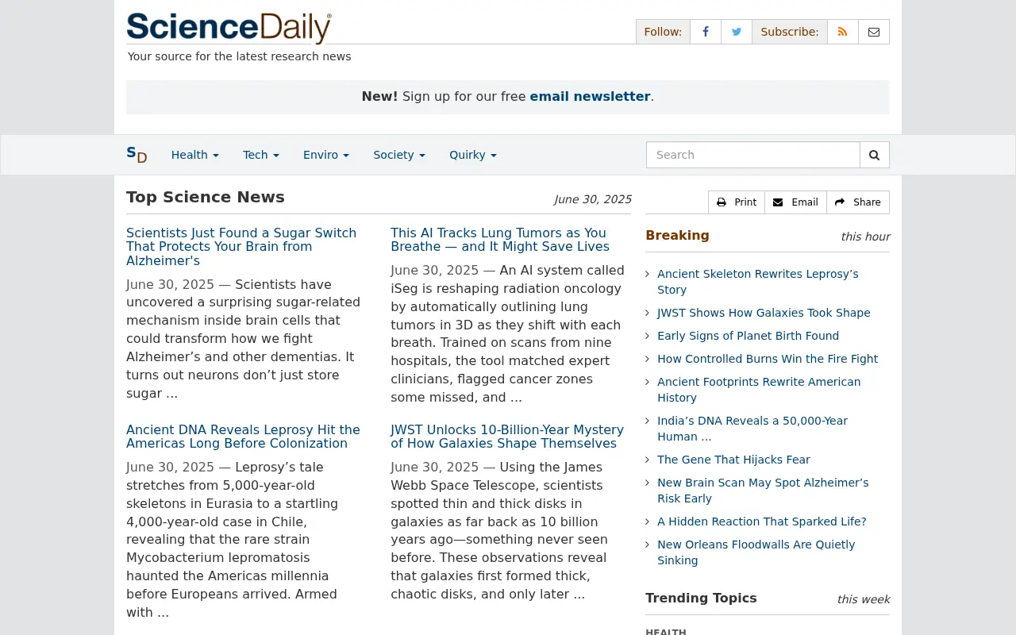Read 'A Hidden Reaction That Sparked Life?'
This screenshot has width=1016, height=635.
click(x=762, y=521)
